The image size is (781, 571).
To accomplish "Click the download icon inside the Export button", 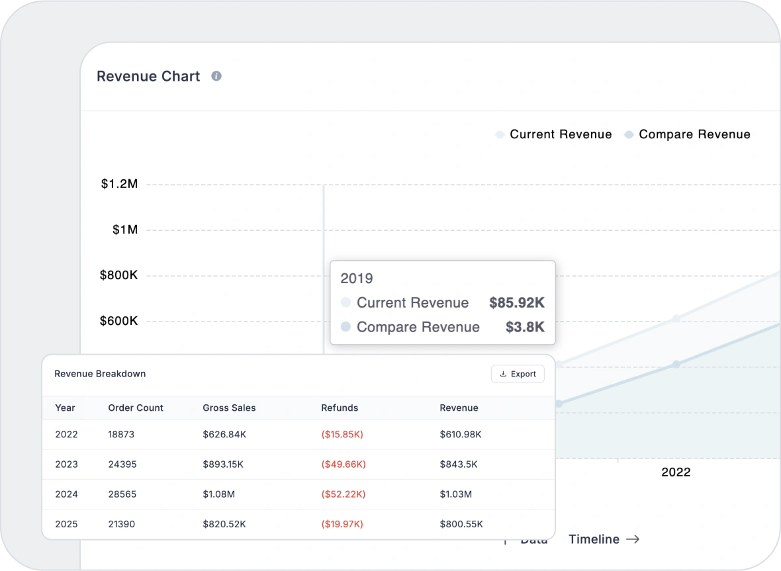I will 503,374.
